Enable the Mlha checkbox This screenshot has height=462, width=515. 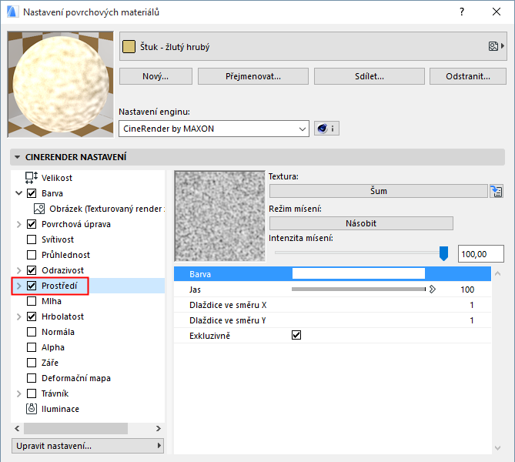[x=32, y=301]
